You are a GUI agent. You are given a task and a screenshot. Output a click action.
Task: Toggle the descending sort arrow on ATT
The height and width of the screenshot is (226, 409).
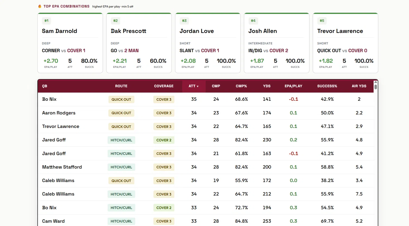click(198, 86)
